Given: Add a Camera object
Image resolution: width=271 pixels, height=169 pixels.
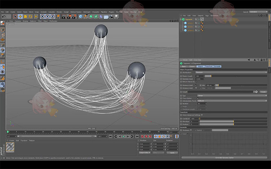Looking at the screenshot, I should coord(111,17).
